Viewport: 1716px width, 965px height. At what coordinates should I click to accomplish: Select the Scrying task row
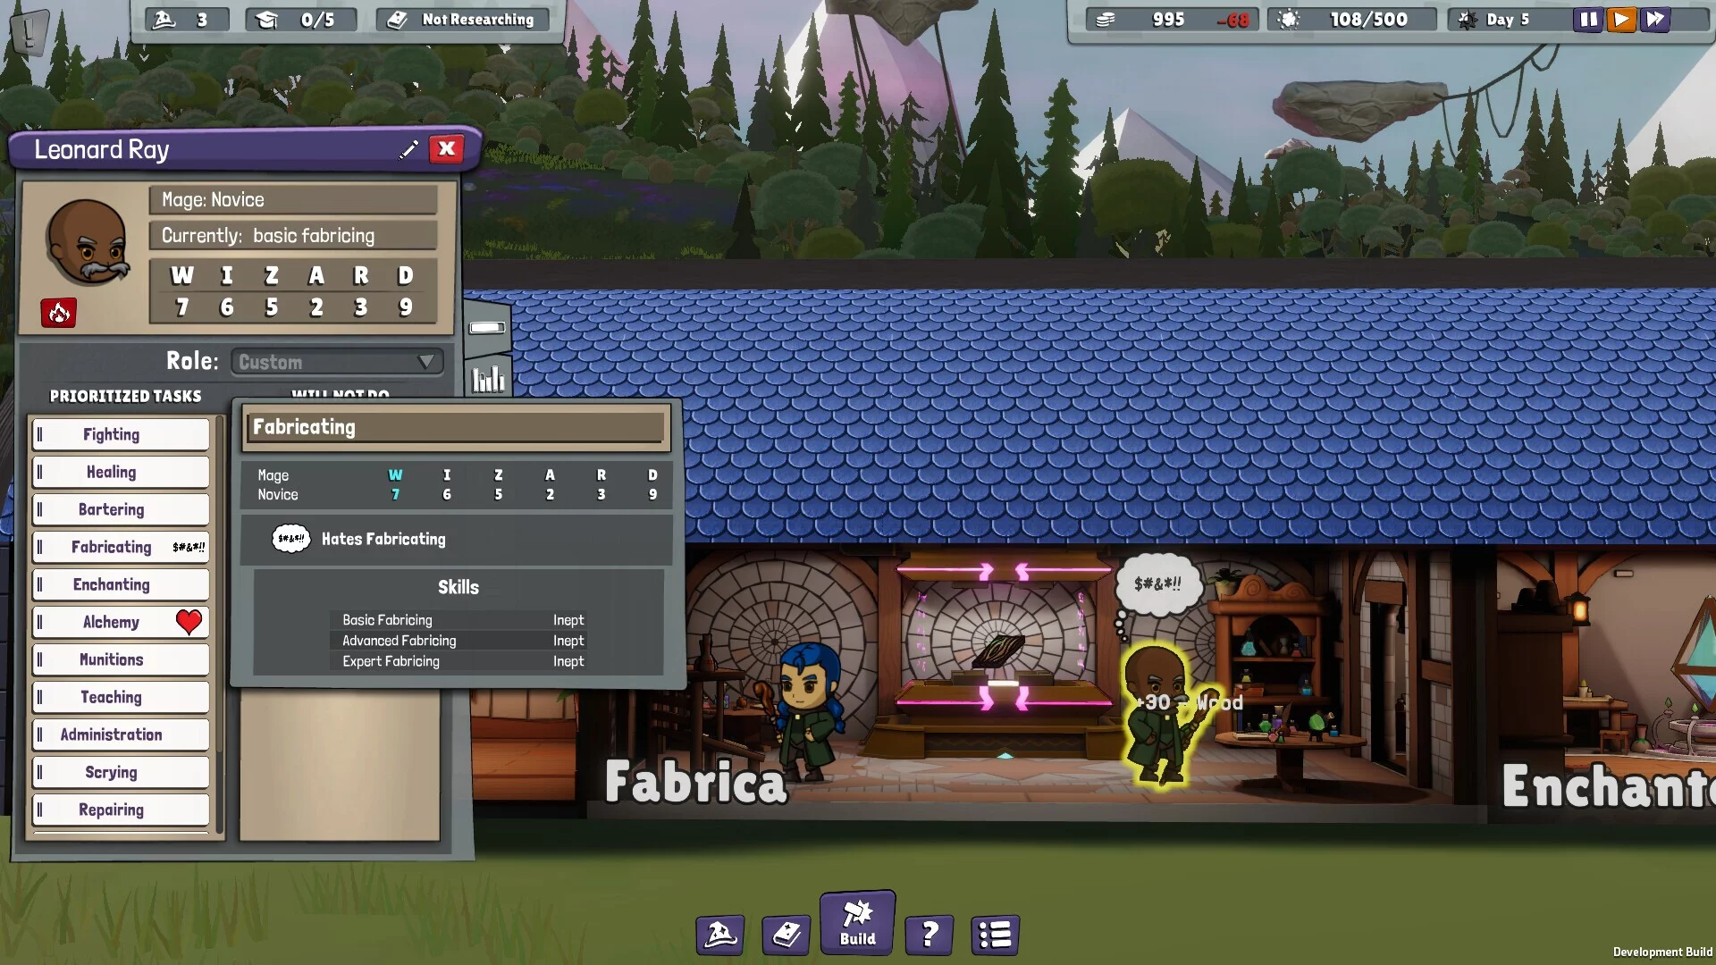[x=121, y=772]
